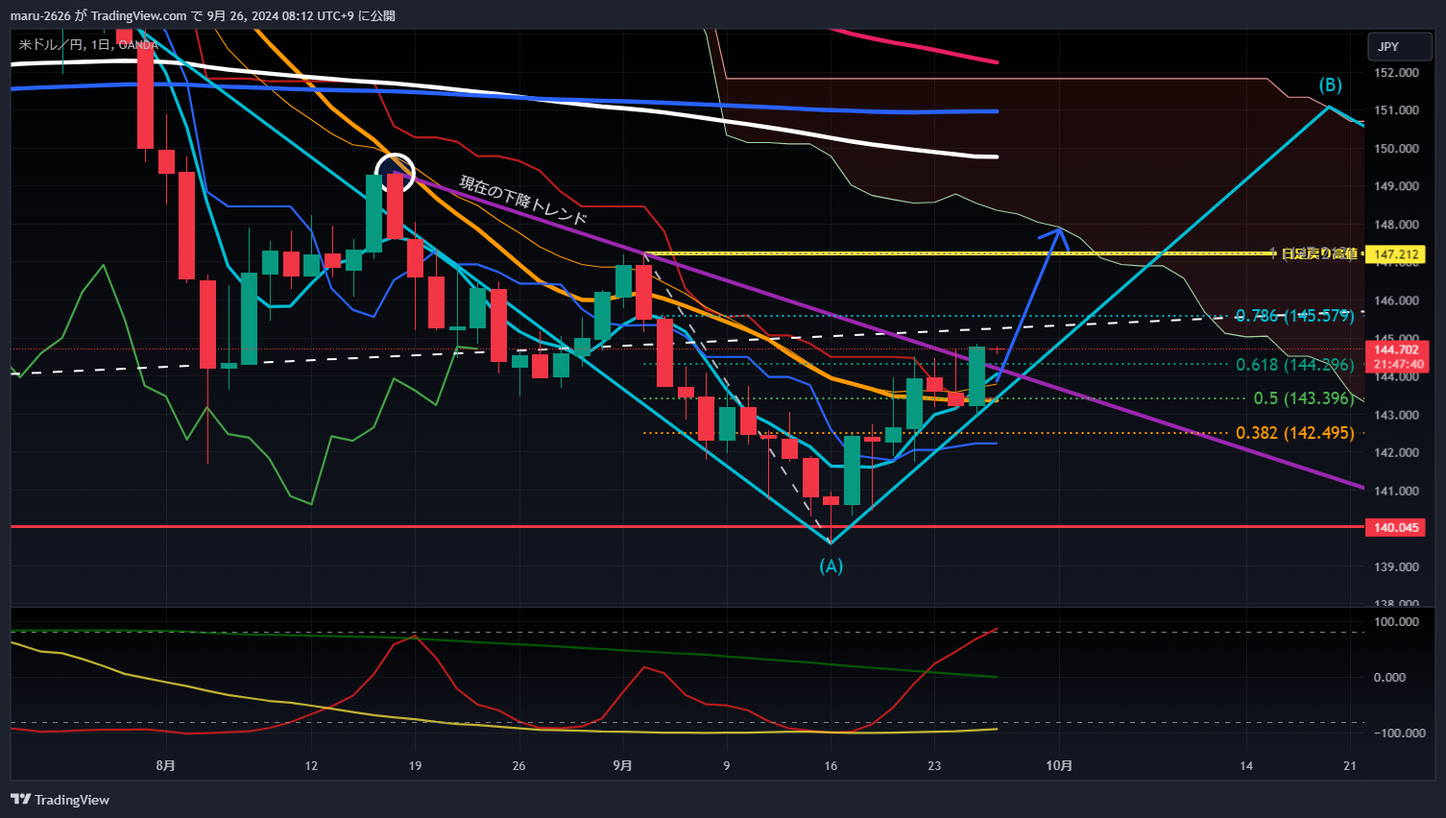Click the 147.212 yellow price label
Image resolution: width=1446 pixels, height=818 pixels.
1396,254
